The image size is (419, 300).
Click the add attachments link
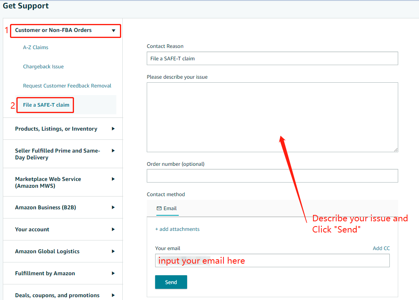(178, 229)
